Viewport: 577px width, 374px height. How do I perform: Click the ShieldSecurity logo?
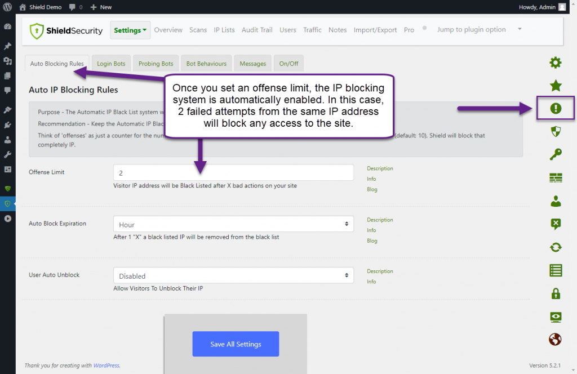(66, 31)
